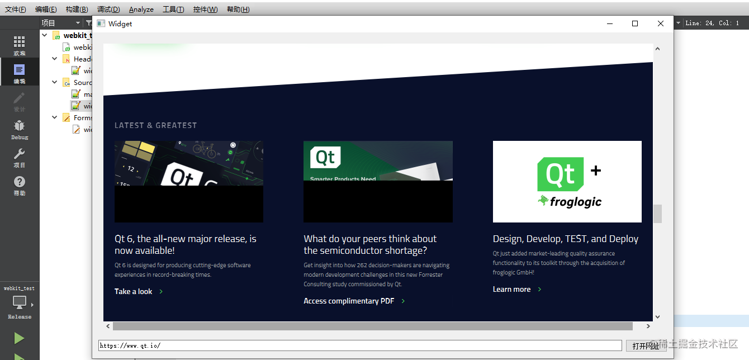Open the semiconductor shortage headline
Image resolution: width=749 pixels, height=360 pixels.
pyautogui.click(x=370, y=244)
